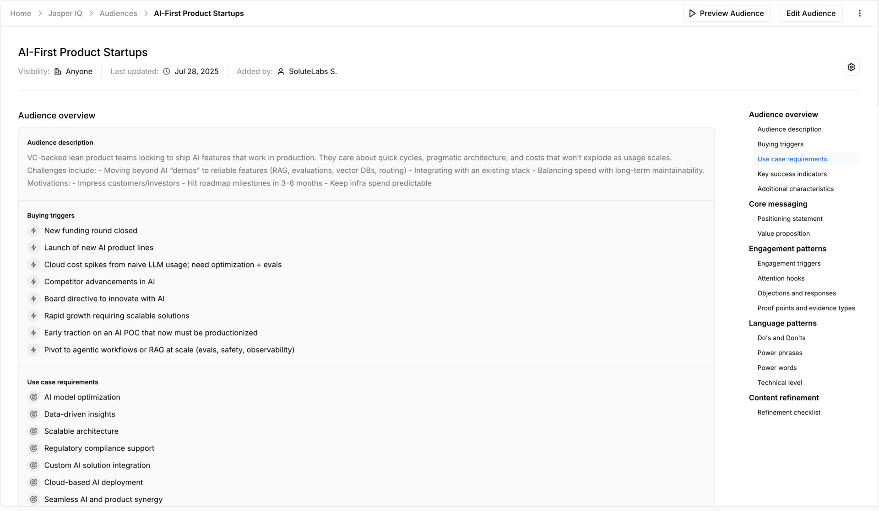Click the audience description paragraph text
The width and height of the screenshot is (879, 511).
(x=365, y=170)
